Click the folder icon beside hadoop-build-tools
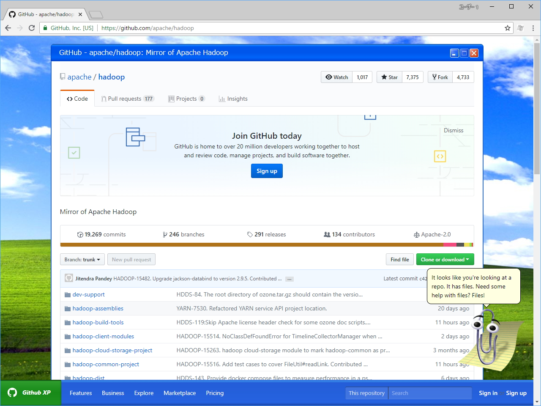 click(67, 323)
